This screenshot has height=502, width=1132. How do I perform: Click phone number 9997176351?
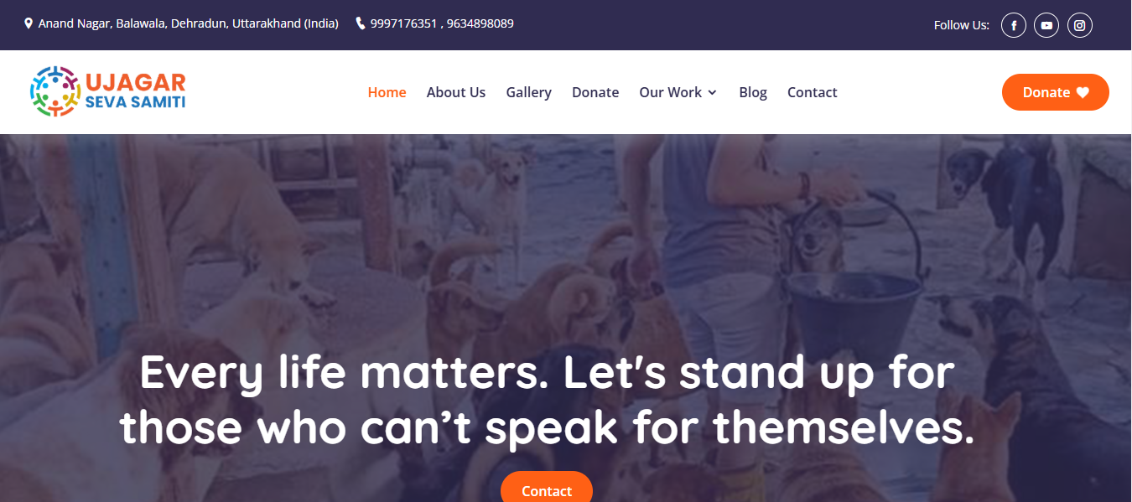tap(403, 23)
